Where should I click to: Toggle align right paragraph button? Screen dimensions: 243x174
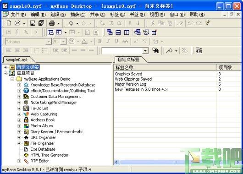pos(26,50)
